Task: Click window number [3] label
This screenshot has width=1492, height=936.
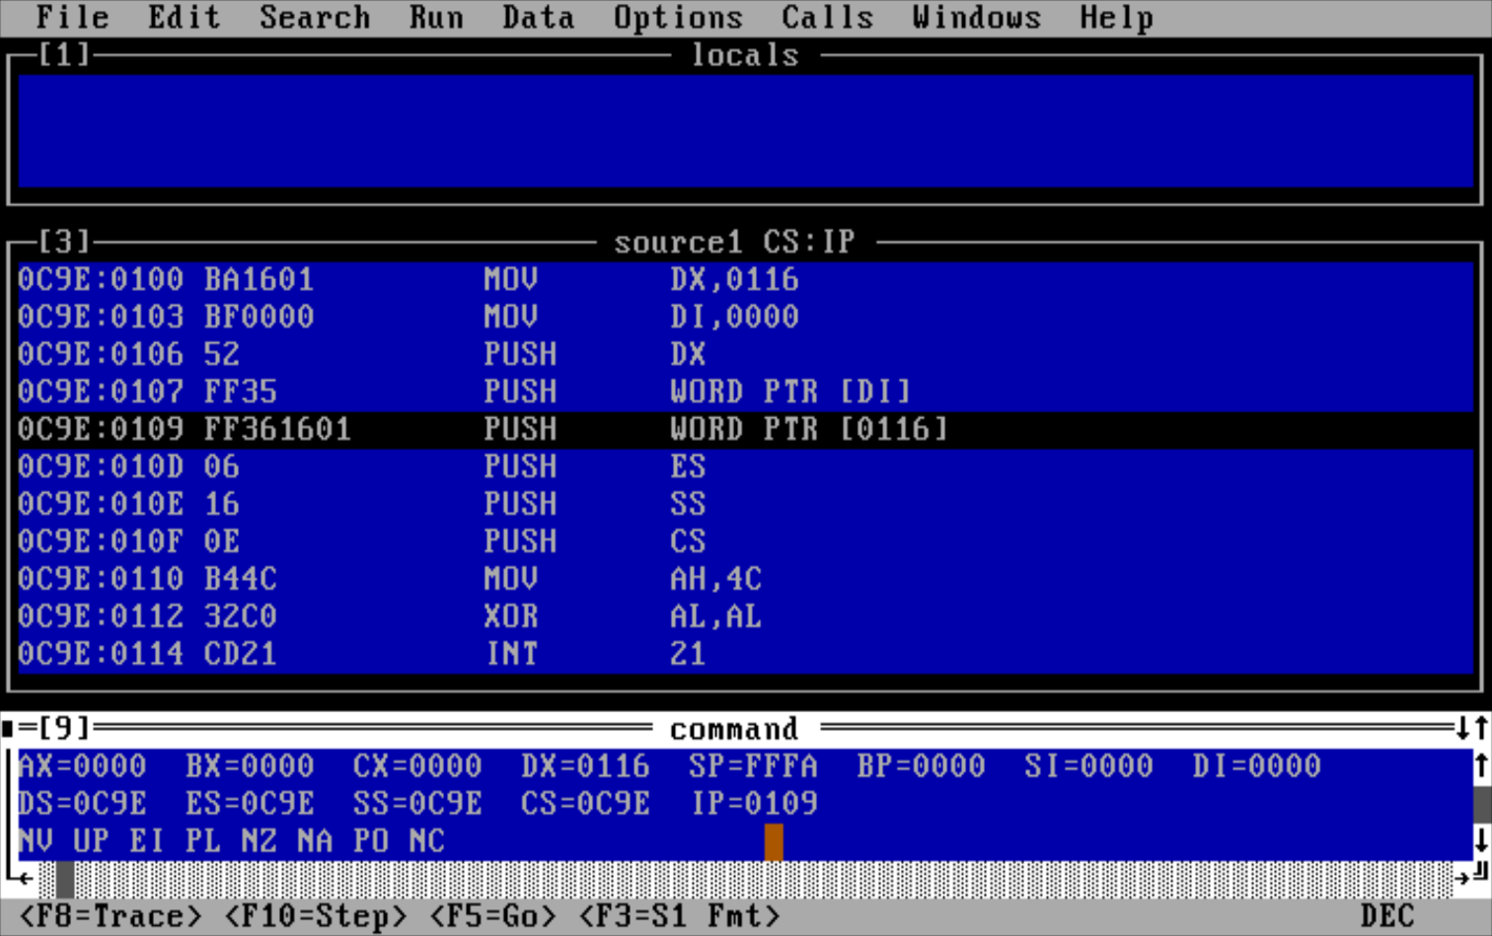Action: (65, 242)
